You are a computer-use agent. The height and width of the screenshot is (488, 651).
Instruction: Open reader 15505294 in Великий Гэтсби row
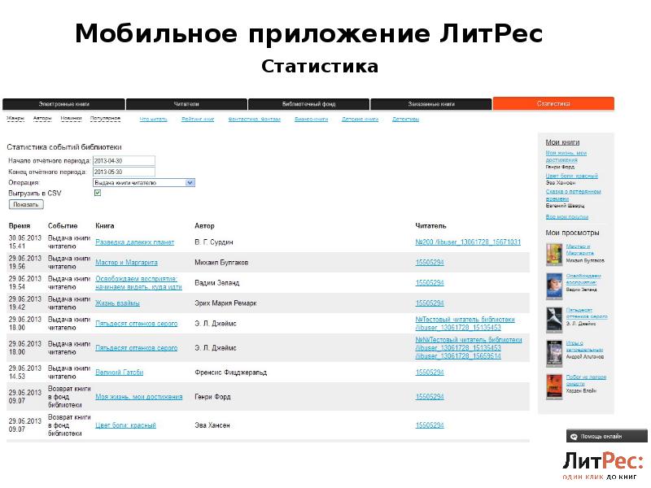(430, 373)
